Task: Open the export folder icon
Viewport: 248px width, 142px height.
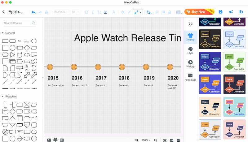Action: 241,12
